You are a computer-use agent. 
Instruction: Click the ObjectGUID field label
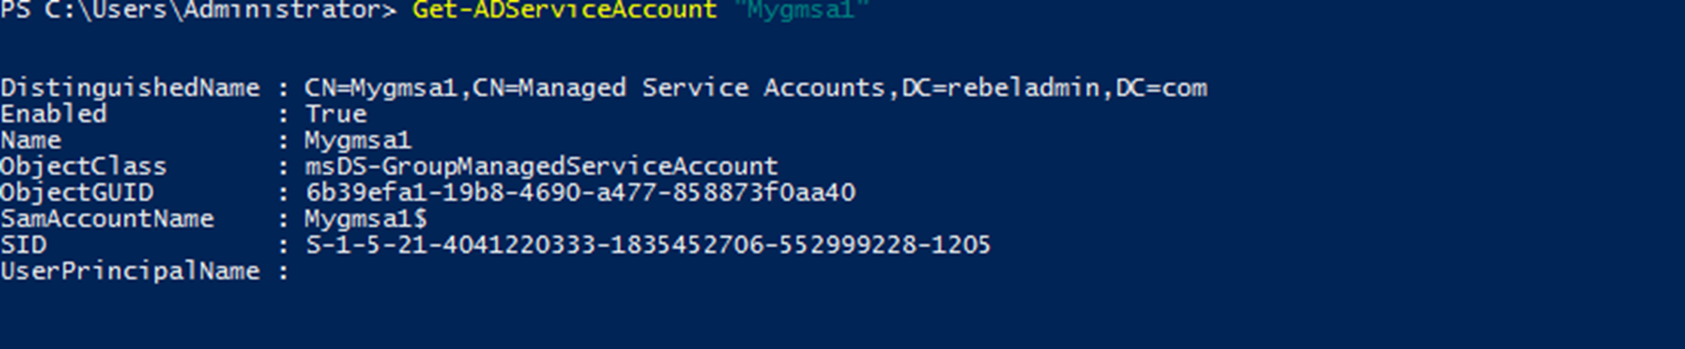click(77, 193)
